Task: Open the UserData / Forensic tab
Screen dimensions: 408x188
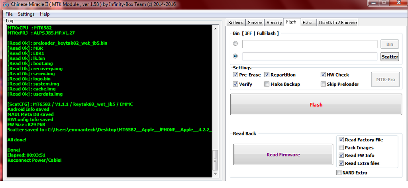Action: tap(337, 23)
